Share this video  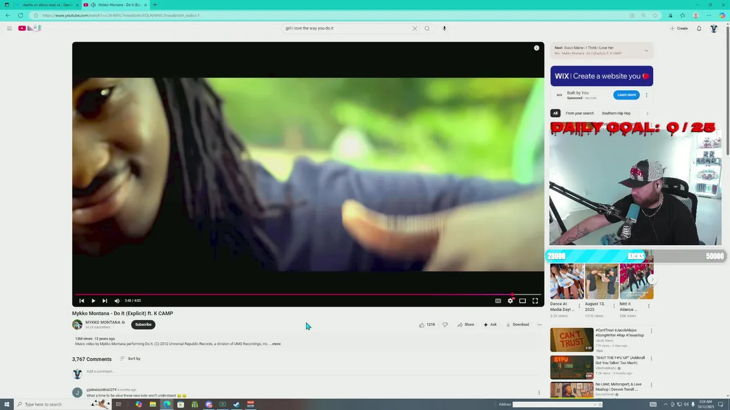pyautogui.click(x=465, y=325)
